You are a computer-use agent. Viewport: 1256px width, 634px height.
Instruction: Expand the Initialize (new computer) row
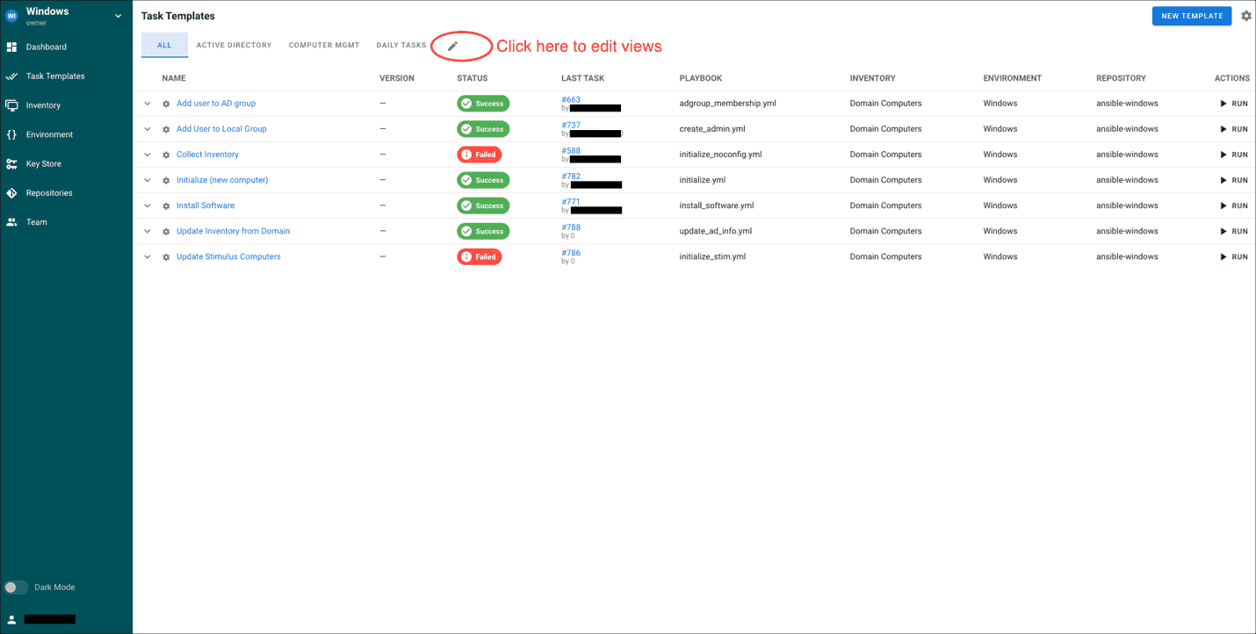point(147,179)
